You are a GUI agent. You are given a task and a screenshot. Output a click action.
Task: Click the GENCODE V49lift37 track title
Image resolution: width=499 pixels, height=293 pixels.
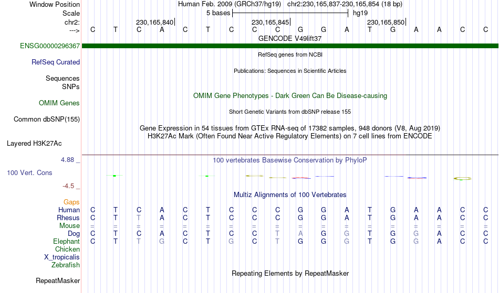(290, 39)
